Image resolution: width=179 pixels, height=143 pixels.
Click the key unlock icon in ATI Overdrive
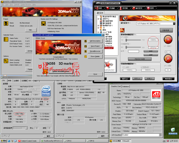122,30
